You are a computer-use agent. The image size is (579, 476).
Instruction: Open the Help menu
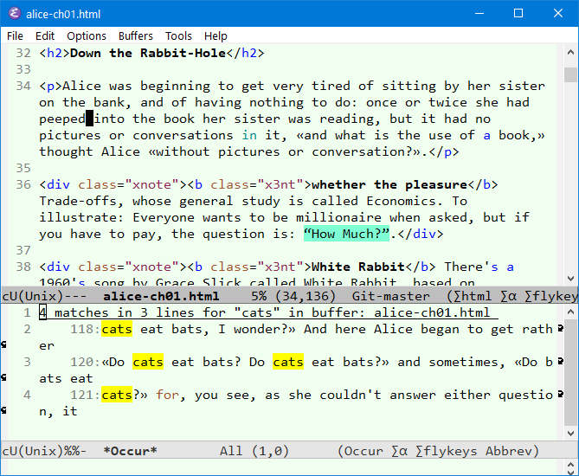[216, 35]
